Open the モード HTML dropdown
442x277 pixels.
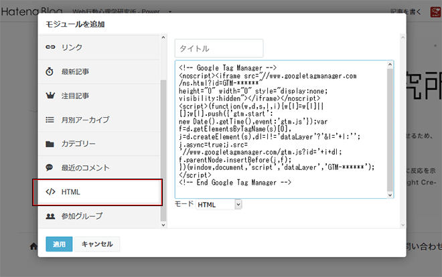219,205
